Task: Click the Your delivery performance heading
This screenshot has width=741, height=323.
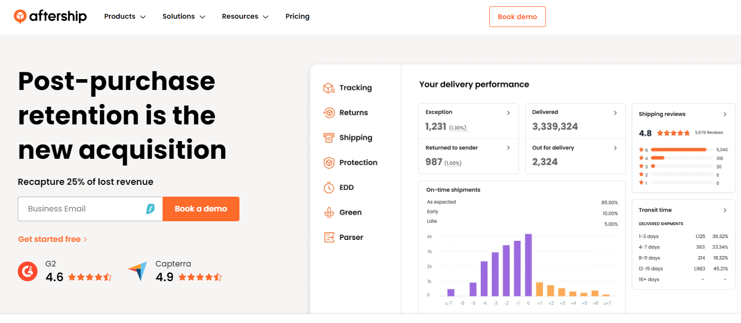Action: point(474,85)
